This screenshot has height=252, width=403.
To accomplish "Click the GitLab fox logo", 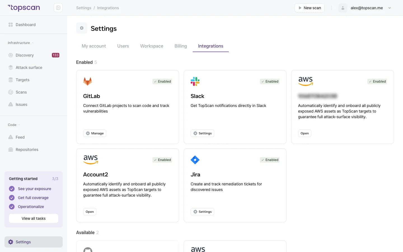I will click(88, 81).
